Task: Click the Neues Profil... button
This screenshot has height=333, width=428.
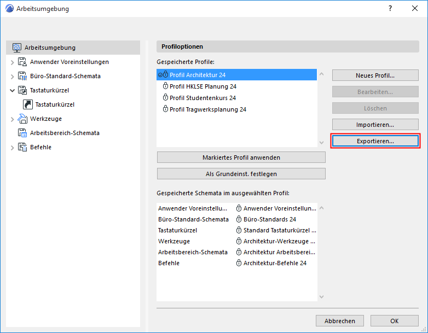Action: 375,75
